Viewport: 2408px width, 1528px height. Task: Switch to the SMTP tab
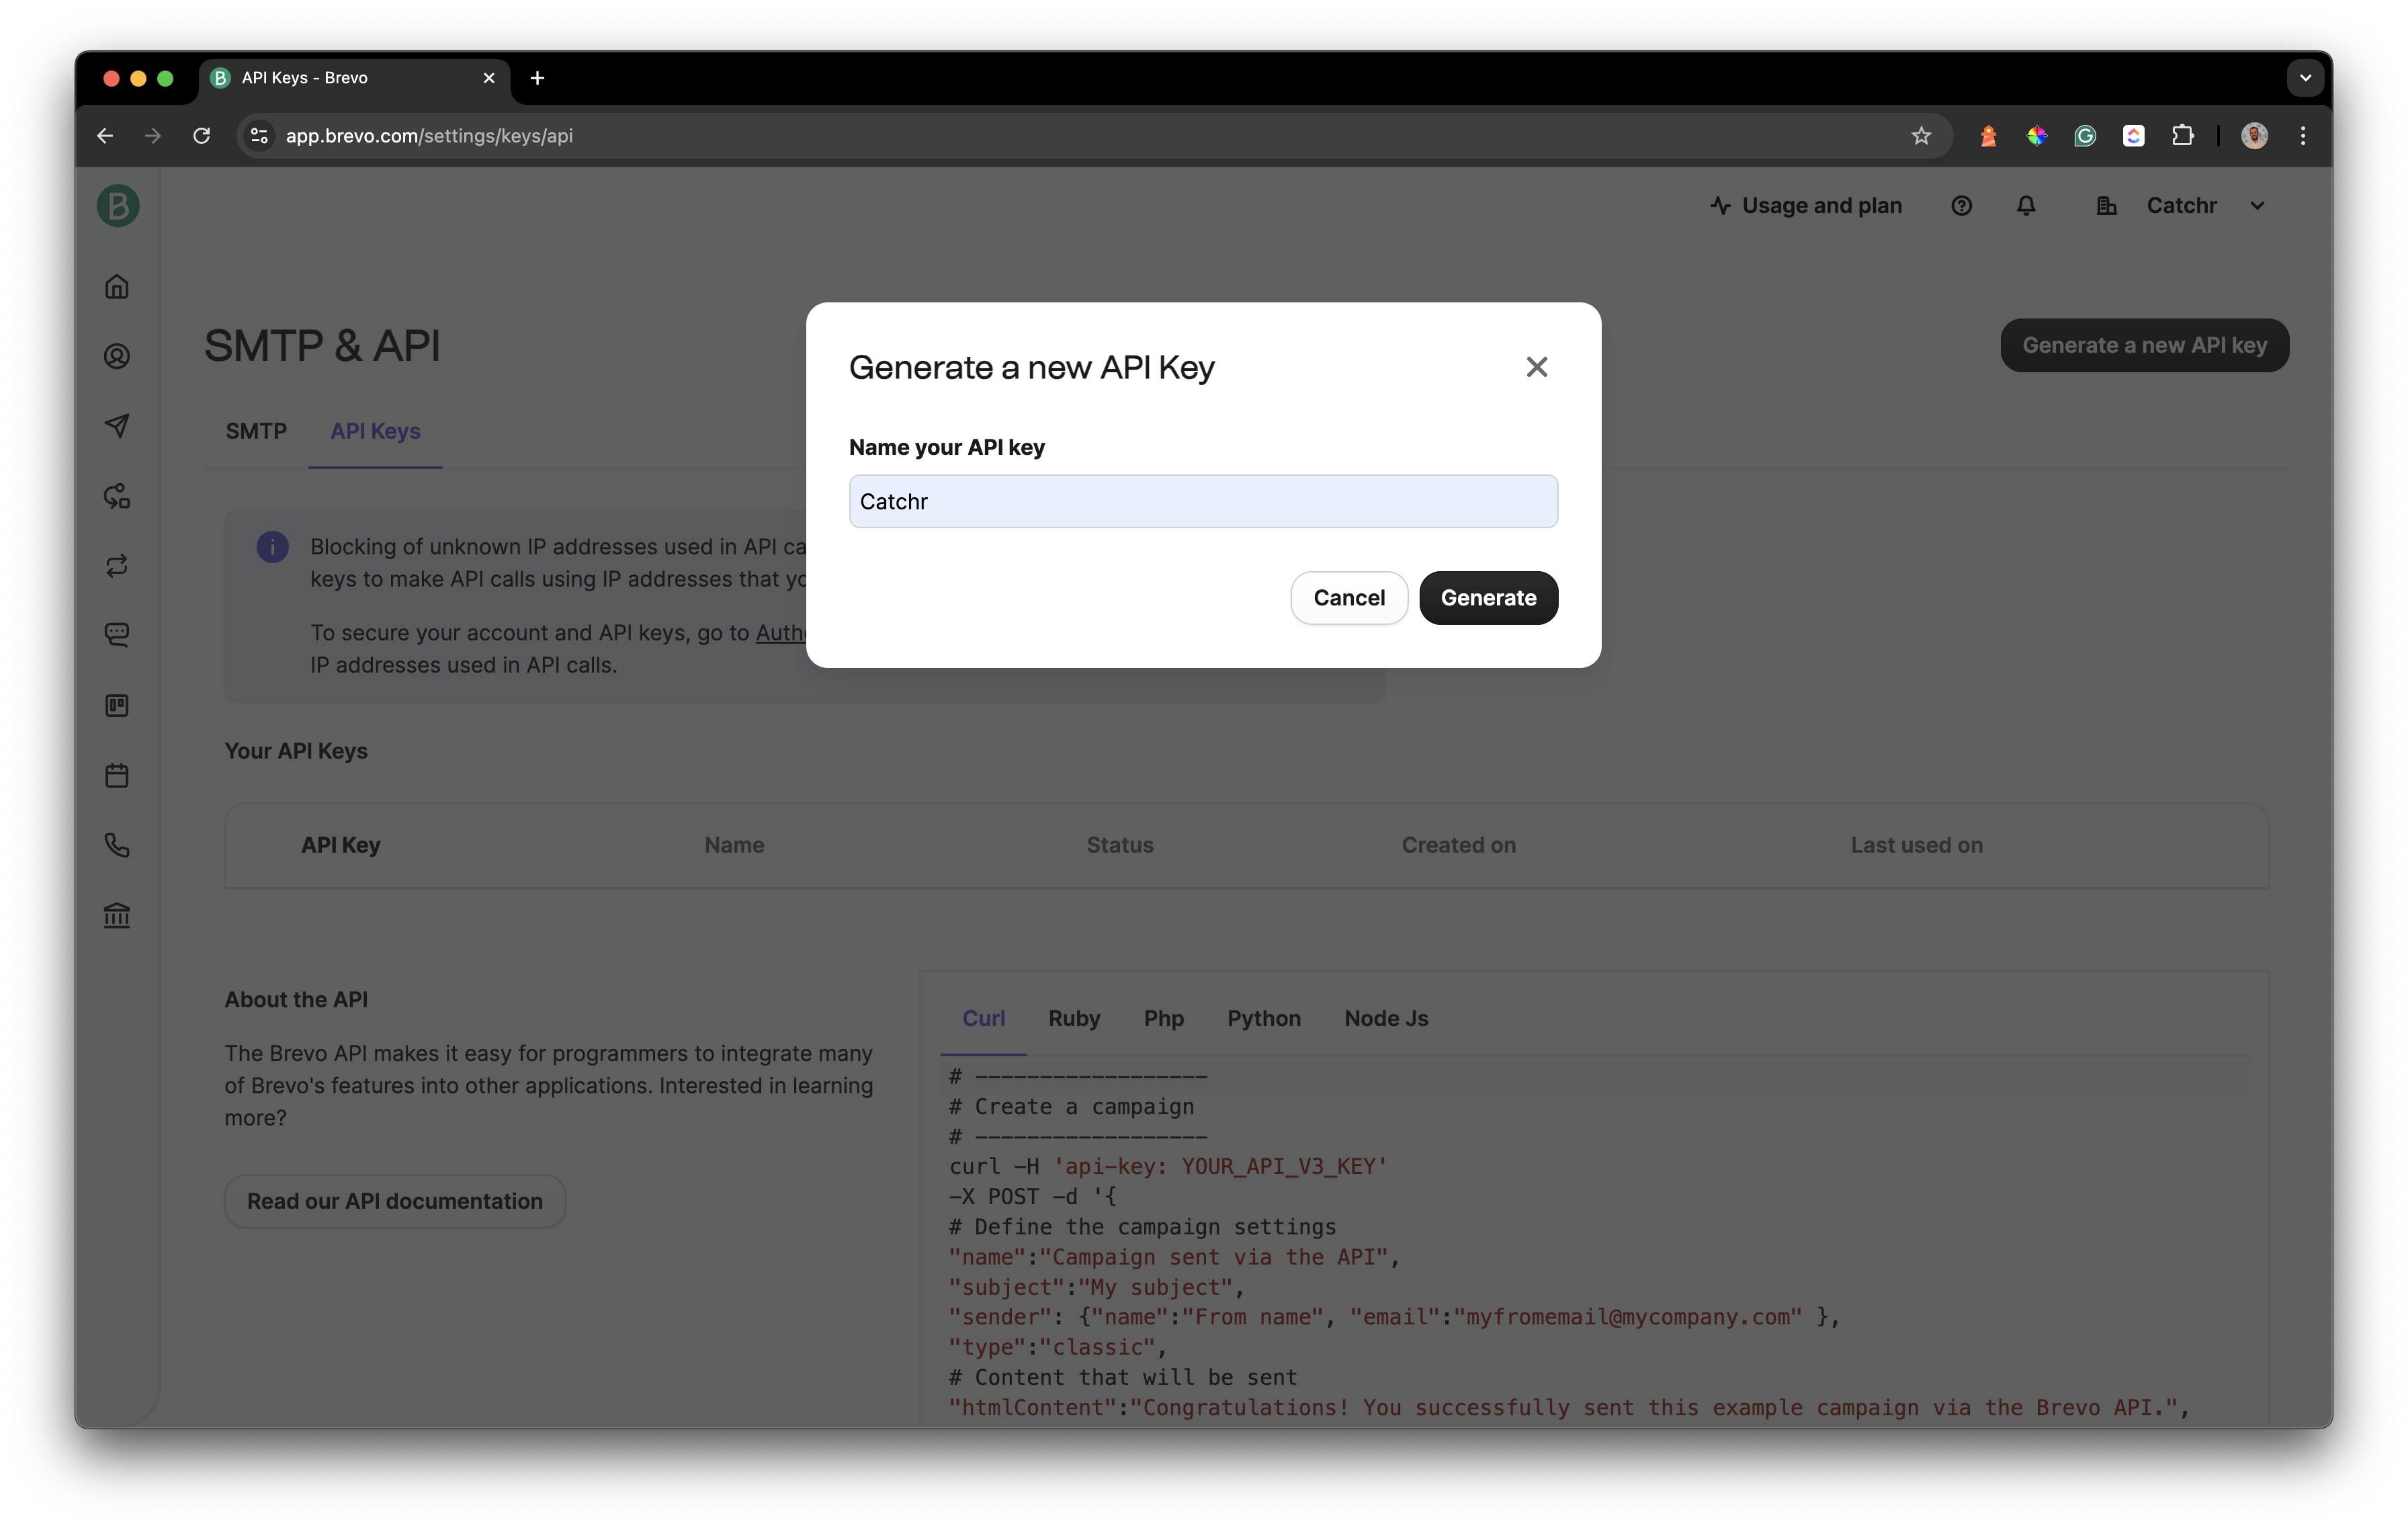click(x=256, y=431)
